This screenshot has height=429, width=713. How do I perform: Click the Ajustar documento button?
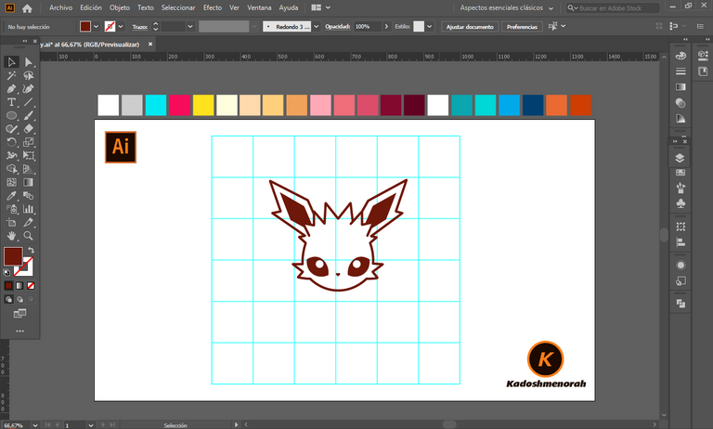[470, 26]
